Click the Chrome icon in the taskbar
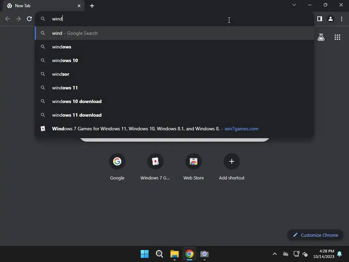349x262 pixels. (x=189, y=254)
